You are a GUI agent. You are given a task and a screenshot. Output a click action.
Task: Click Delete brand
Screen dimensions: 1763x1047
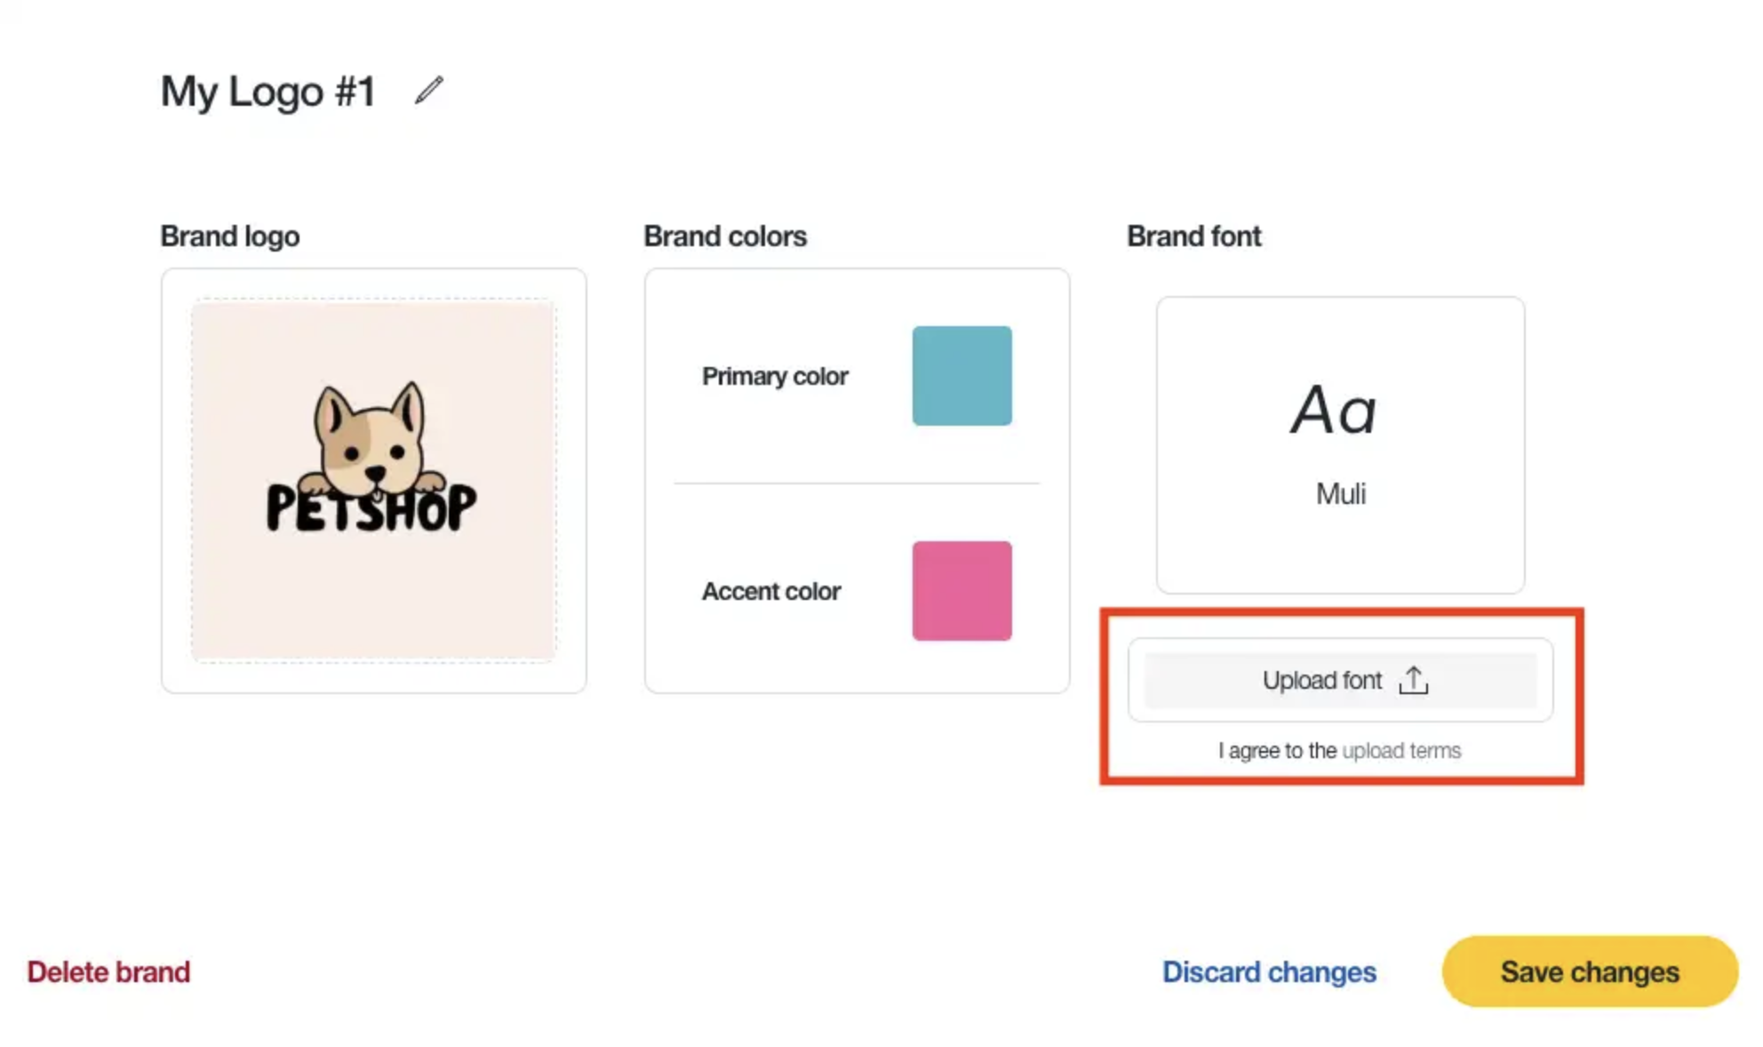tap(108, 971)
